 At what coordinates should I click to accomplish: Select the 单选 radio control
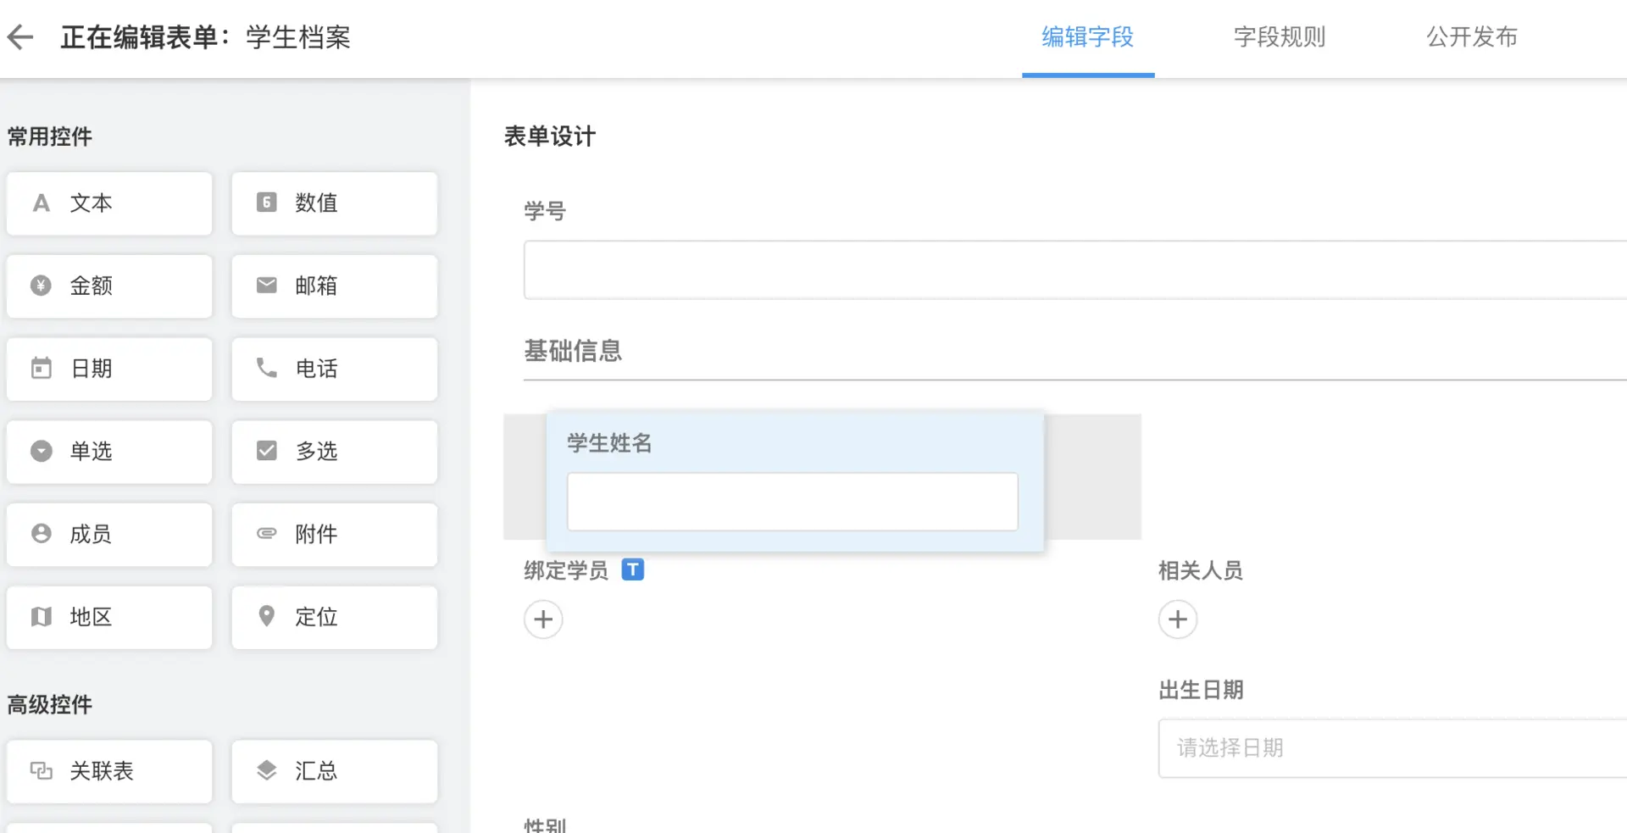pyautogui.click(x=109, y=452)
